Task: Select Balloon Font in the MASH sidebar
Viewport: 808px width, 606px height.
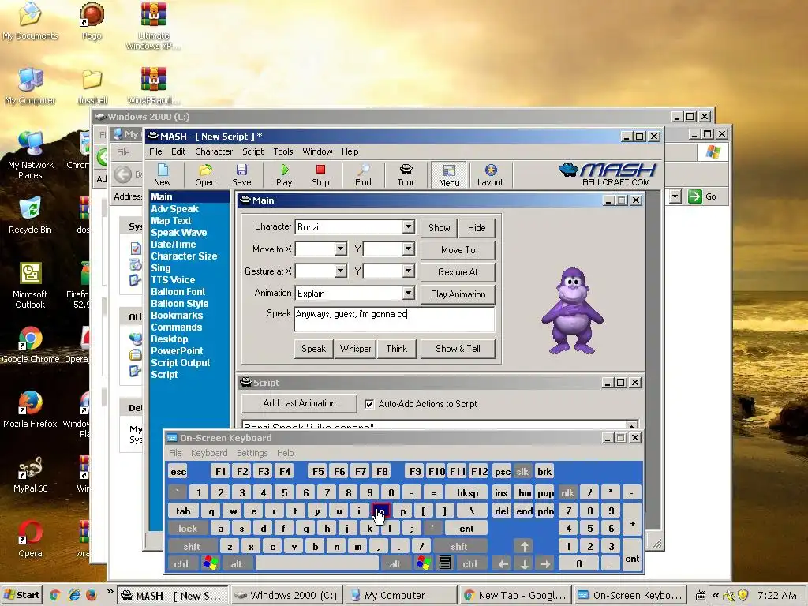Action: (x=178, y=292)
